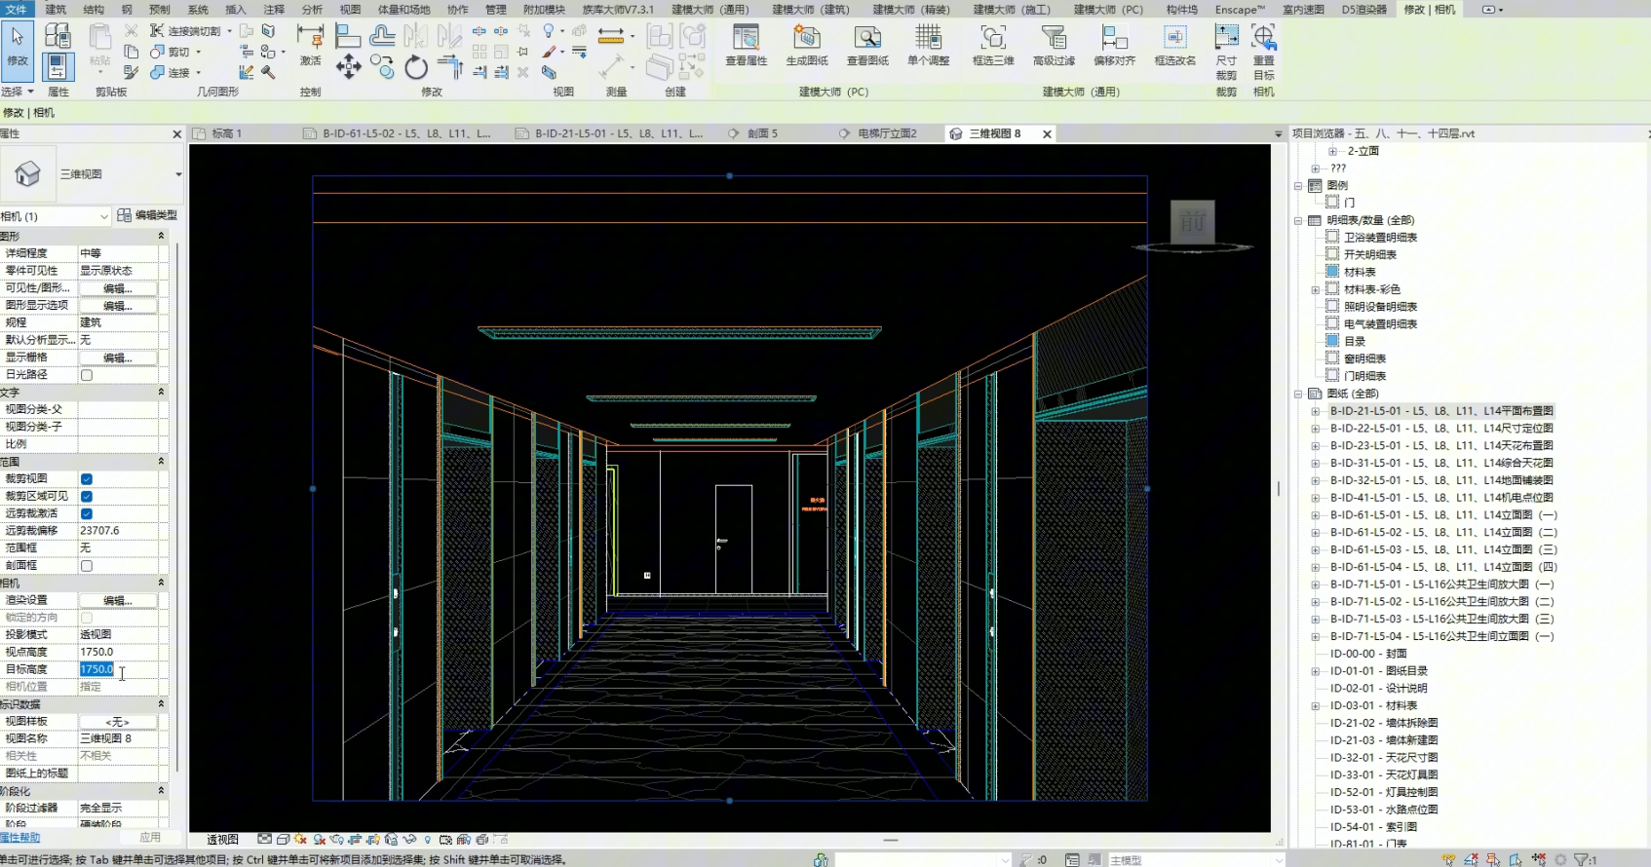The height and width of the screenshot is (867, 1651).
Task: Enable the 剖面框 (section box) checkbox
Action: (x=87, y=566)
